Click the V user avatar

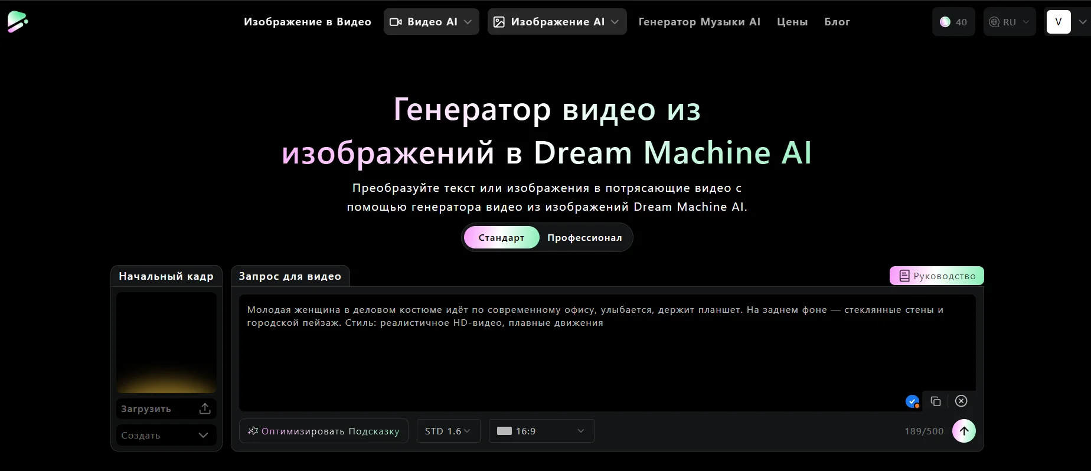1059,22
